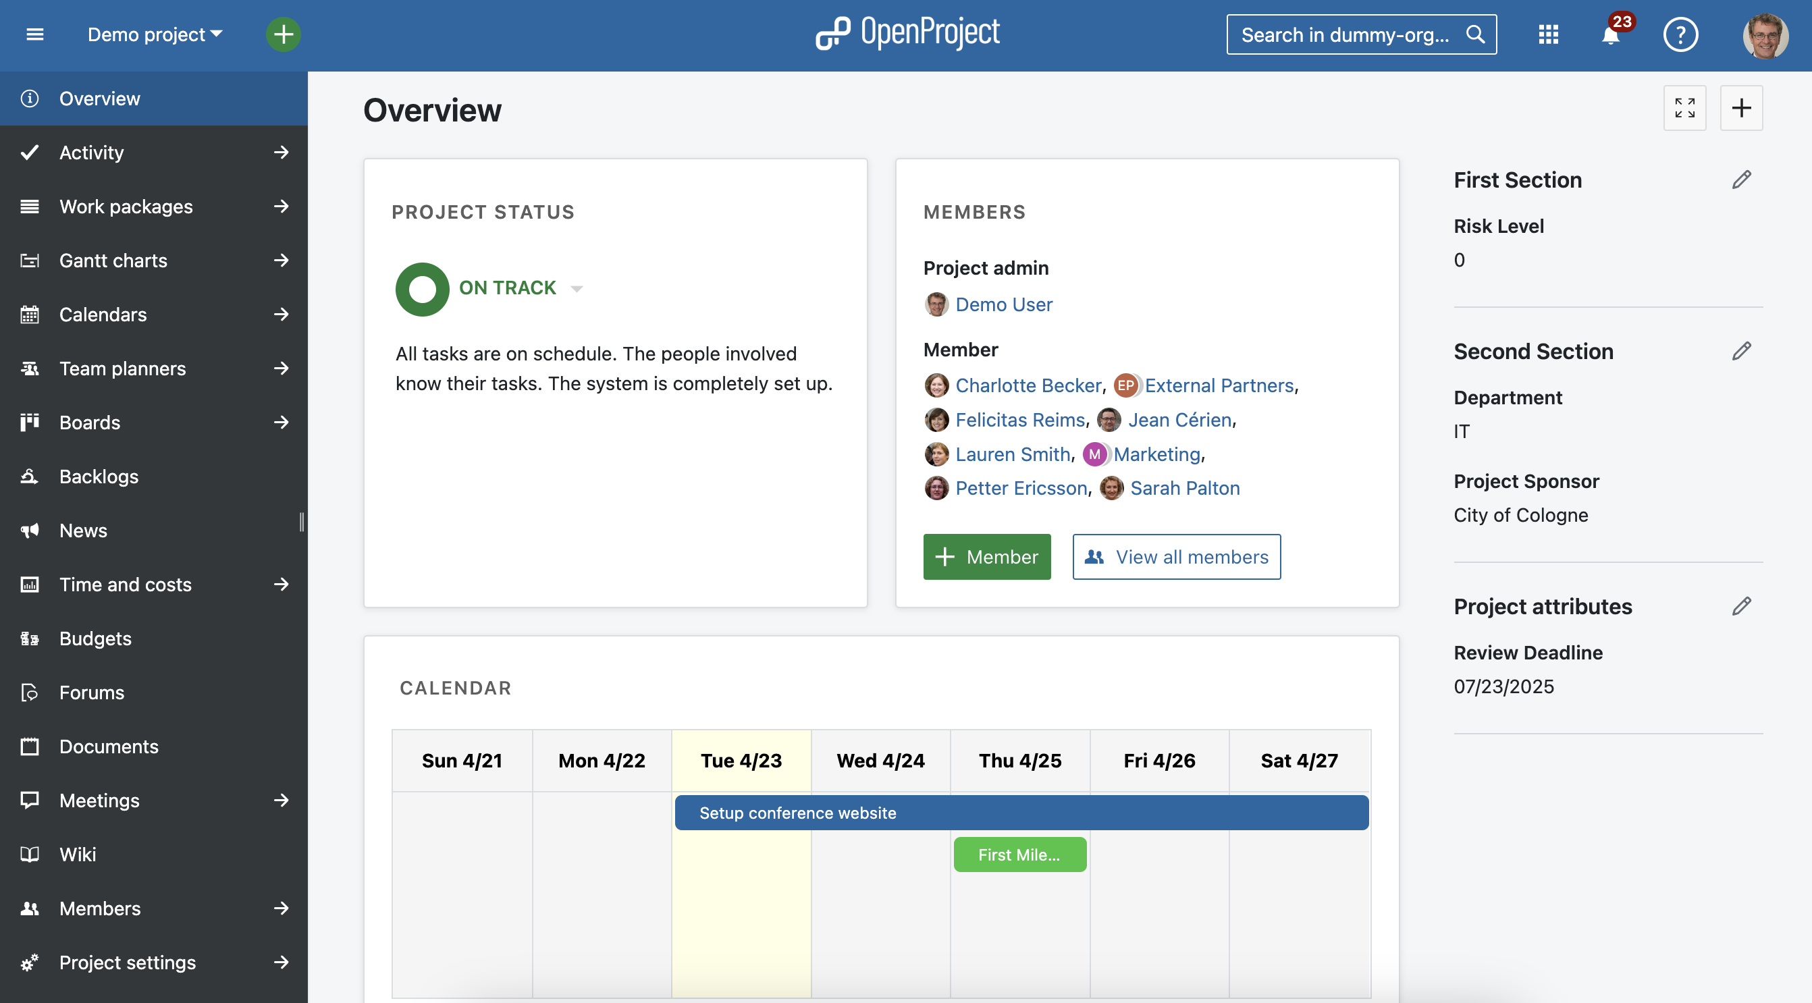Open Setup conference website calendar event
The height and width of the screenshot is (1003, 1812).
[1022, 813]
